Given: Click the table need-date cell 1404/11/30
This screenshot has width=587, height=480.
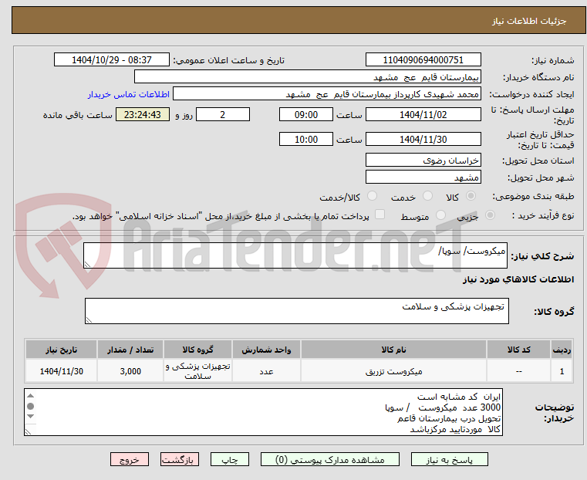Looking at the screenshot, I should (62, 371).
